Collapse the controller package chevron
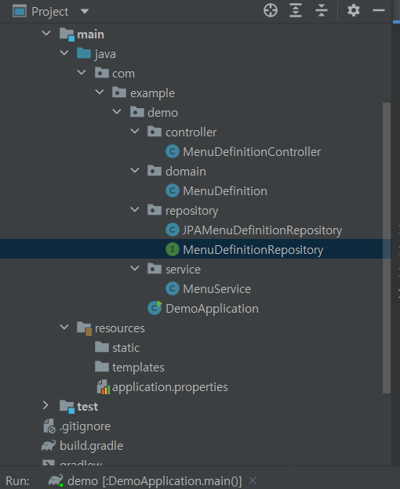 135,131
